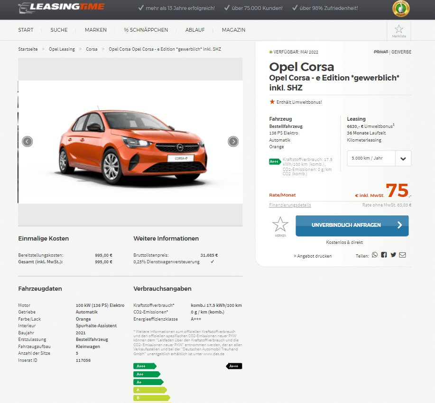435x403 pixels.
Task: Share the offer by email envelope icon
Action: (402, 255)
